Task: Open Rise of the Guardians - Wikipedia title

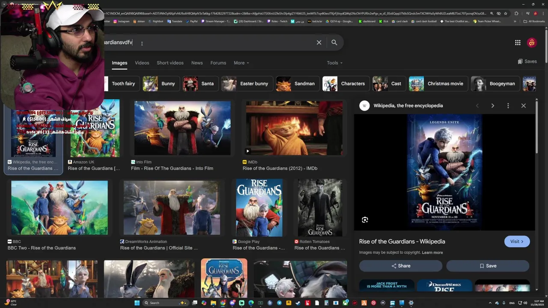Action: pos(402,241)
